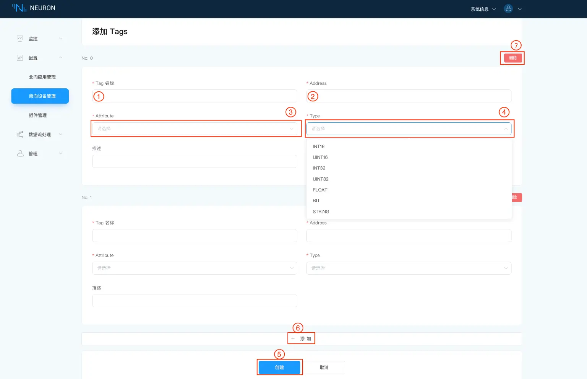This screenshot has width=587, height=379.
Task: Click the plus icon beside 添加
Action: (x=293, y=339)
